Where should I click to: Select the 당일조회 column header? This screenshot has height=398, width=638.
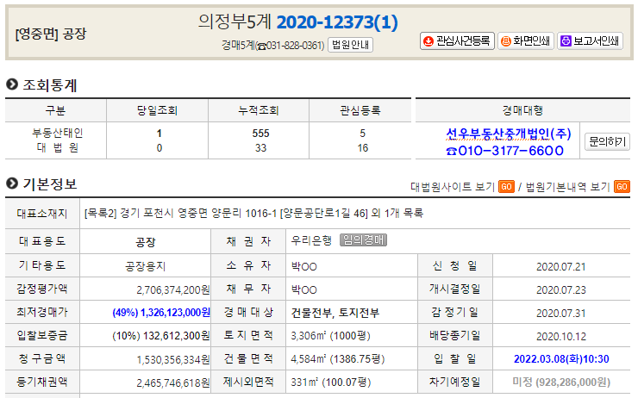point(157,110)
